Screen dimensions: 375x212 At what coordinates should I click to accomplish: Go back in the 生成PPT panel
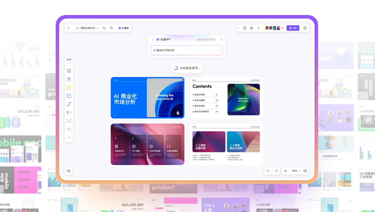[x=153, y=39]
